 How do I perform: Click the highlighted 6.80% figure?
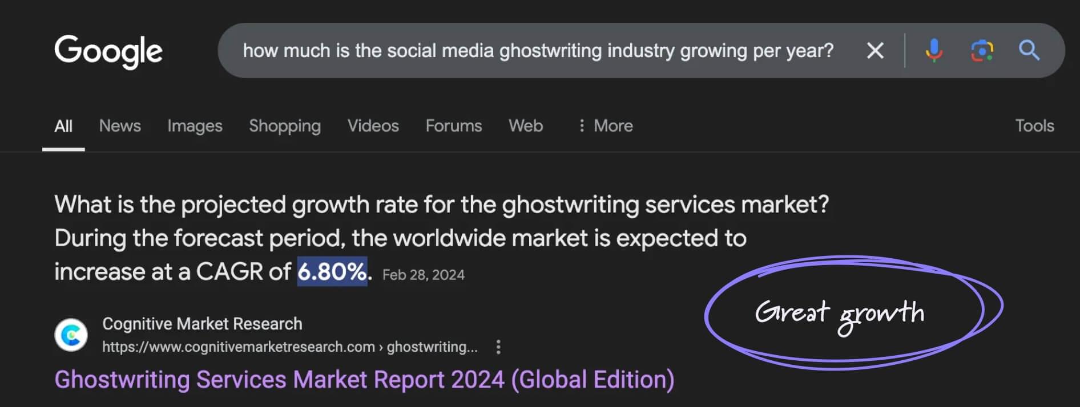point(332,272)
